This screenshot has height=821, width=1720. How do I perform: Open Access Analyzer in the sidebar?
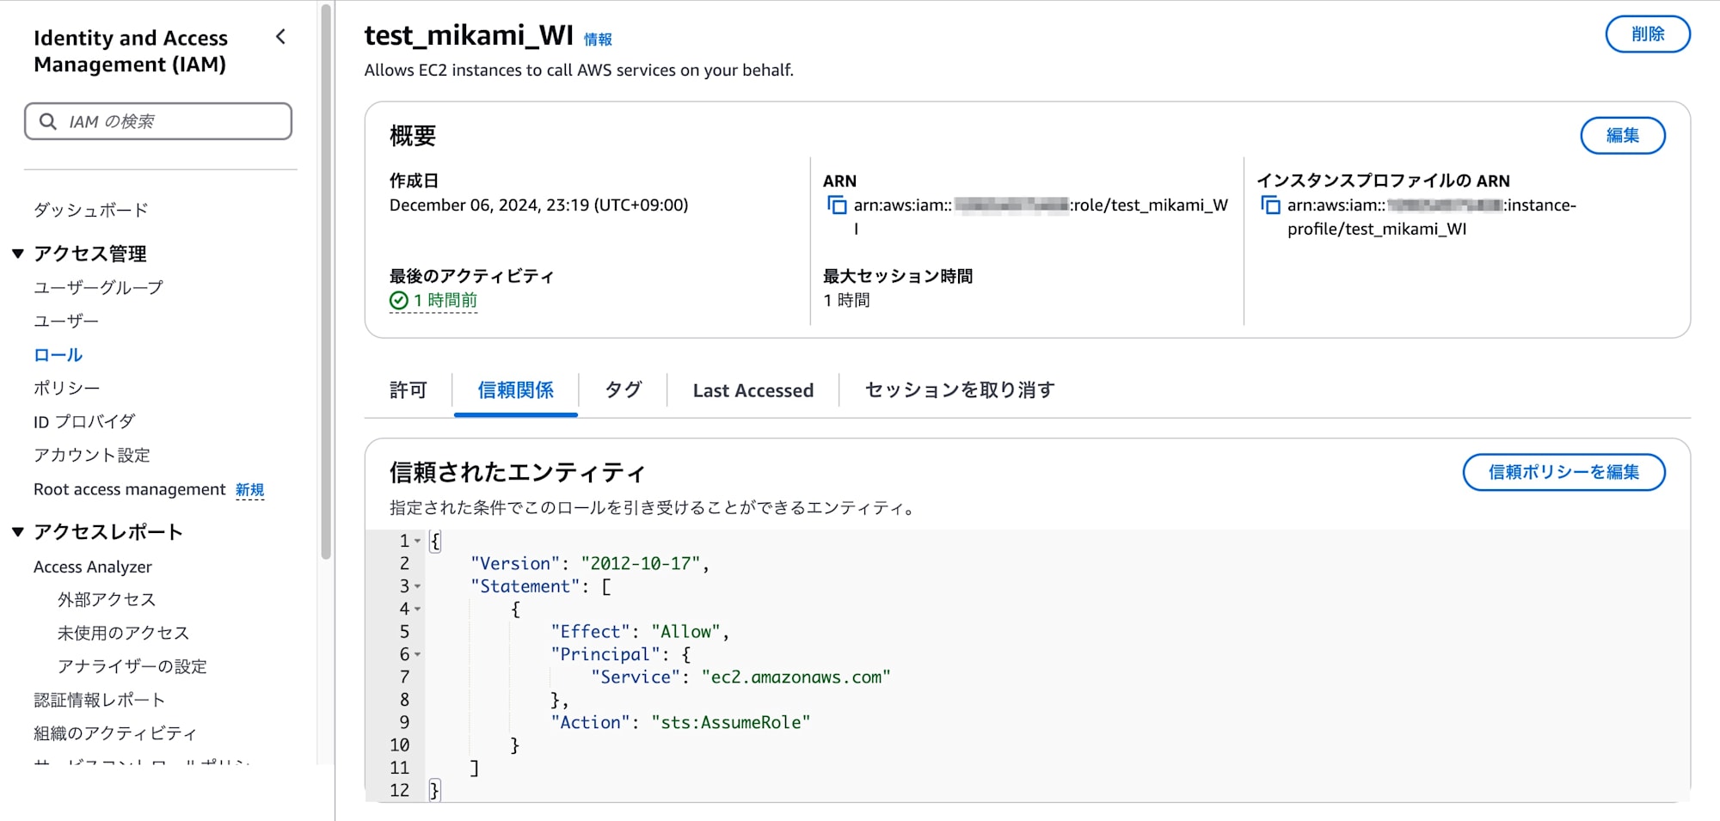(x=93, y=567)
